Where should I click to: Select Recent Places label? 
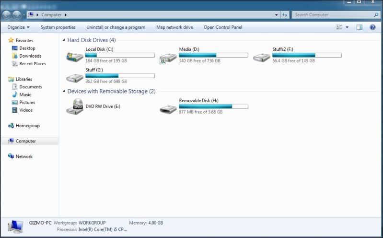pos(33,64)
